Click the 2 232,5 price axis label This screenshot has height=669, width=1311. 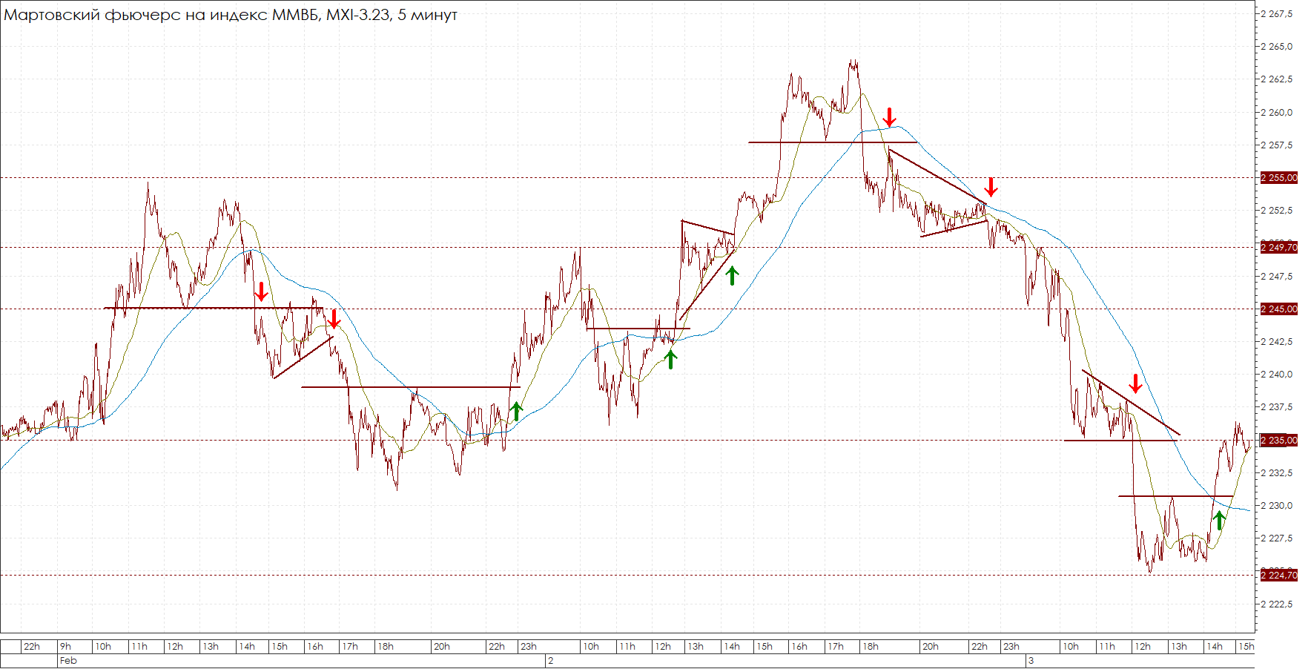pyautogui.click(x=1276, y=473)
